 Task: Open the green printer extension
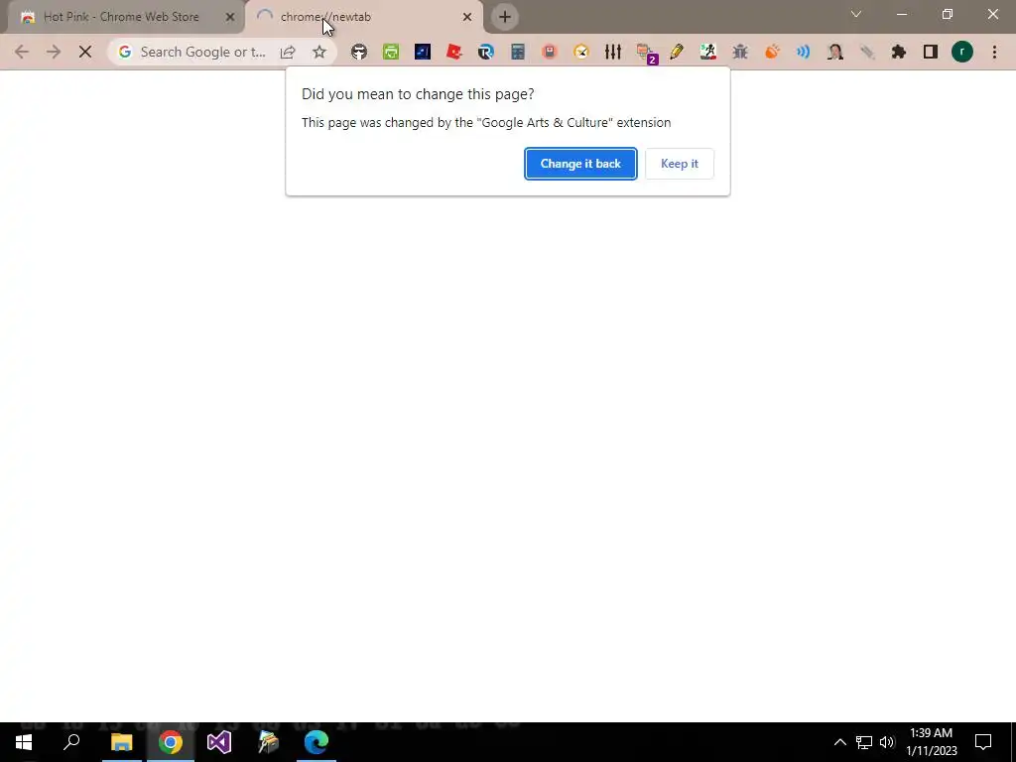(x=391, y=52)
